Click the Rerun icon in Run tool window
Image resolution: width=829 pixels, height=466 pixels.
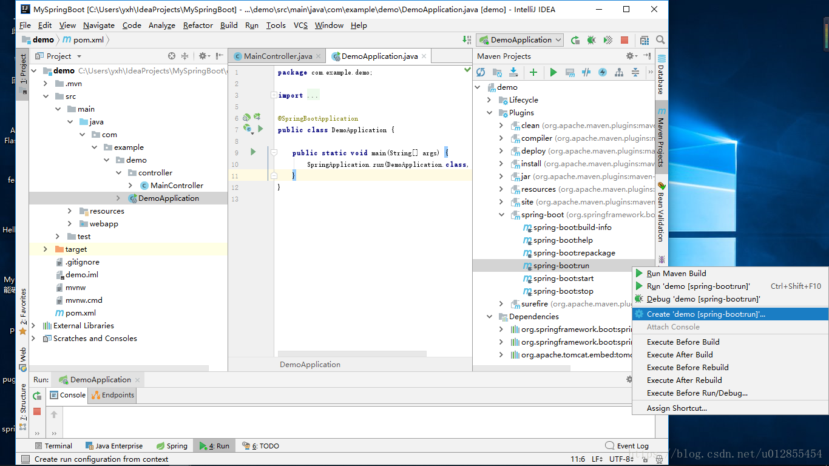coord(37,396)
